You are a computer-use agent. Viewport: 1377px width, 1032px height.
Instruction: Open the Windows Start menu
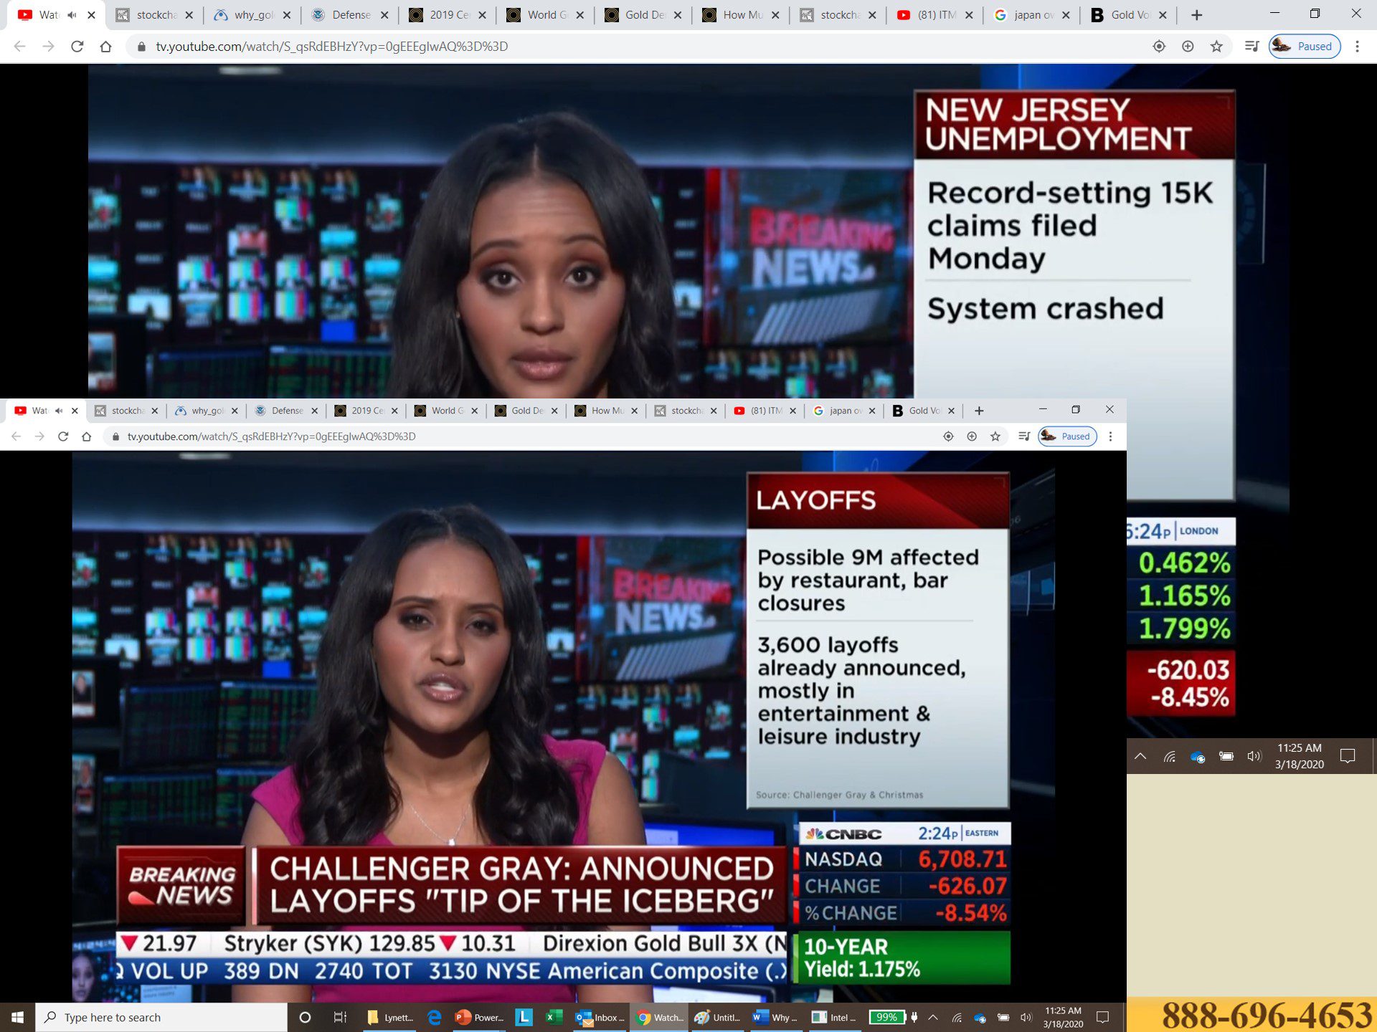(18, 1018)
